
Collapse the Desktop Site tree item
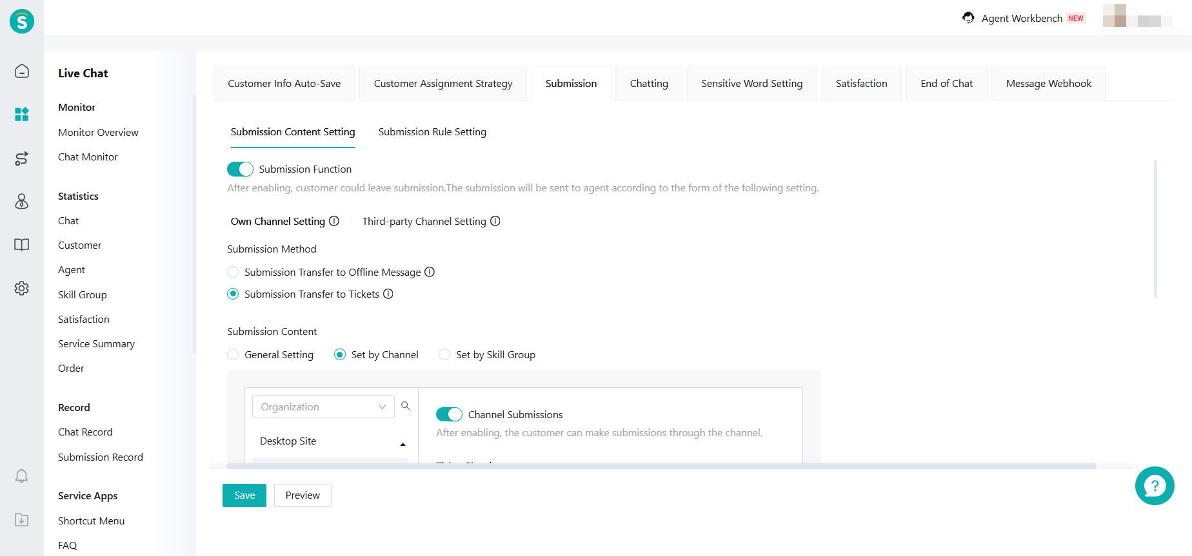[x=402, y=444]
